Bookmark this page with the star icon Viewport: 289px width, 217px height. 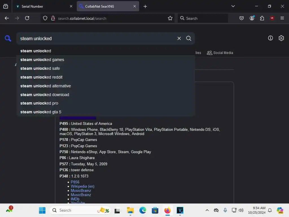170,18
